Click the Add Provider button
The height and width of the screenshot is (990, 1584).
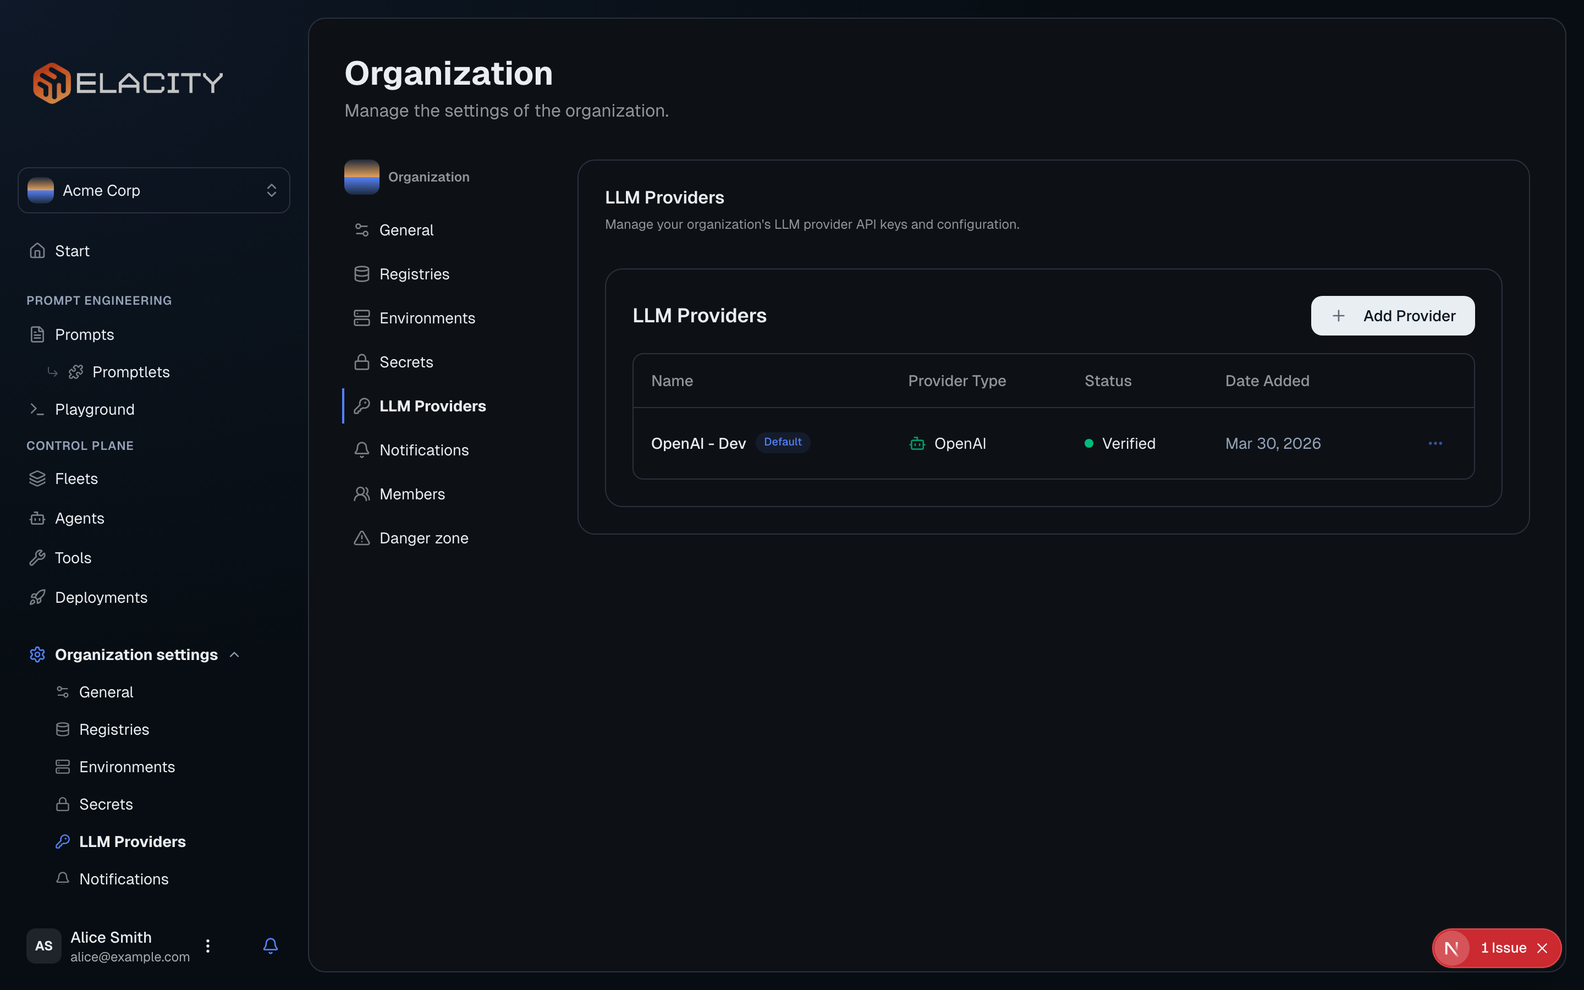pyautogui.click(x=1392, y=316)
